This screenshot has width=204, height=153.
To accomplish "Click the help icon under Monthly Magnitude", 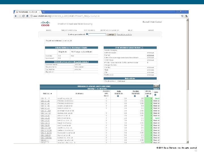I will click(135, 96).
